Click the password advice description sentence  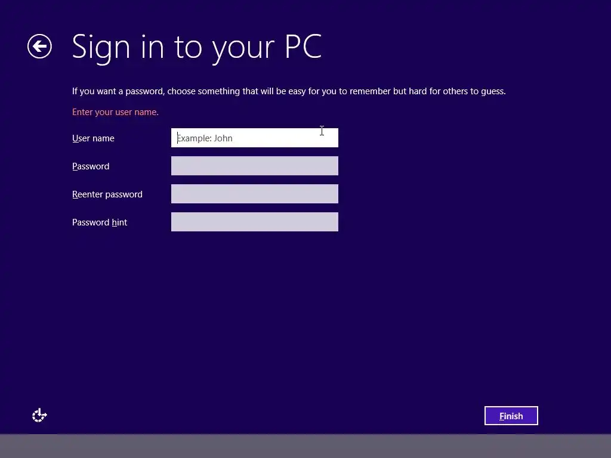(x=289, y=91)
